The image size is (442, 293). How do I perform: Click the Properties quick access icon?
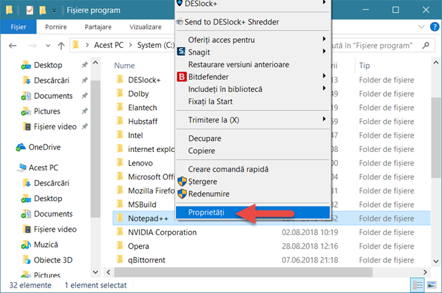[x=29, y=10]
